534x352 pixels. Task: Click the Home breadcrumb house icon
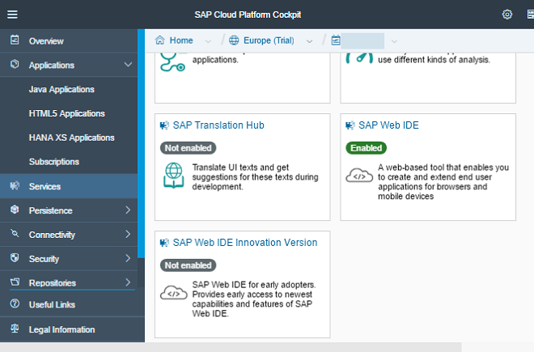(x=159, y=40)
